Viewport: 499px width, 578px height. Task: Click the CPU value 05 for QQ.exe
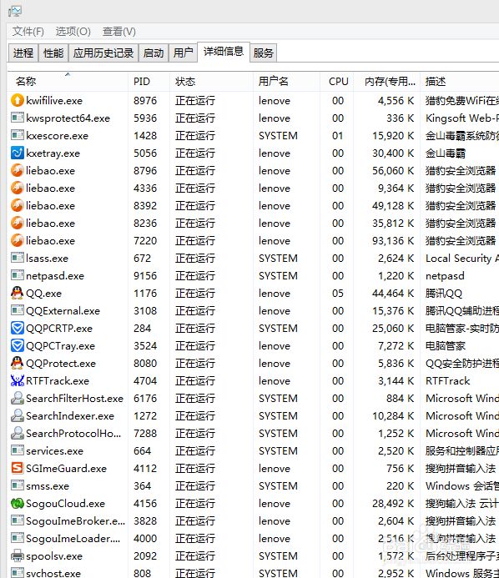pos(338,294)
